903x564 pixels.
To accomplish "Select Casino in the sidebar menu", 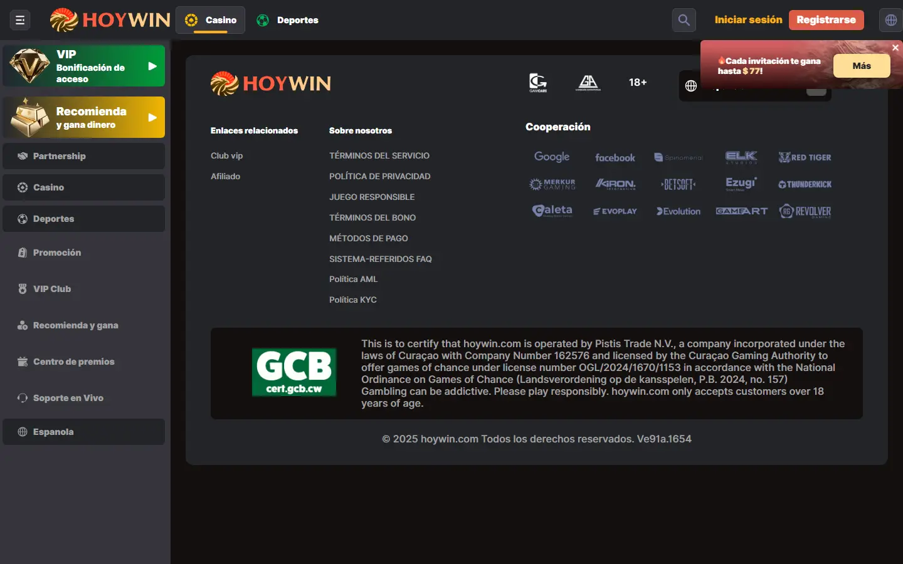I will (84, 187).
